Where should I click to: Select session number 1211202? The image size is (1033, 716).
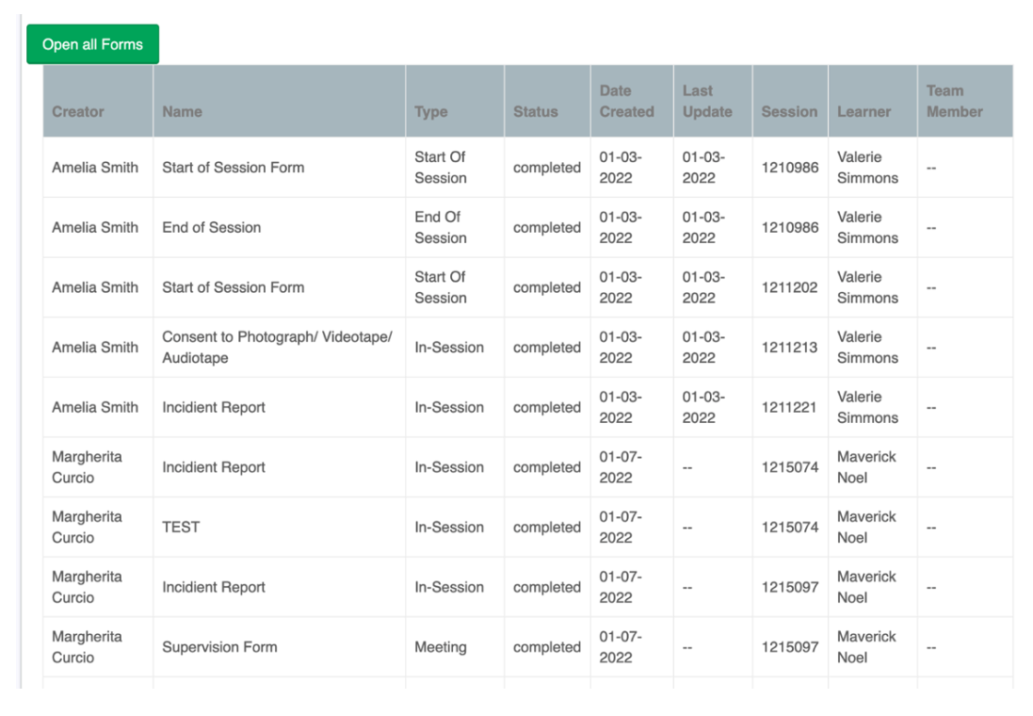(x=789, y=287)
